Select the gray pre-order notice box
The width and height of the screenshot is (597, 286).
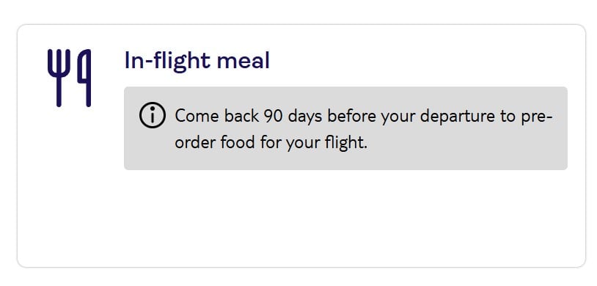click(345, 128)
